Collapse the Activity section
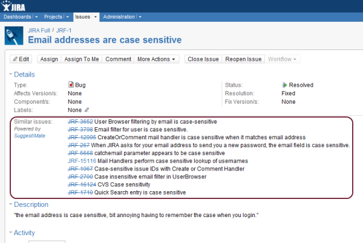The width and height of the screenshot is (363, 243). [x=9, y=233]
